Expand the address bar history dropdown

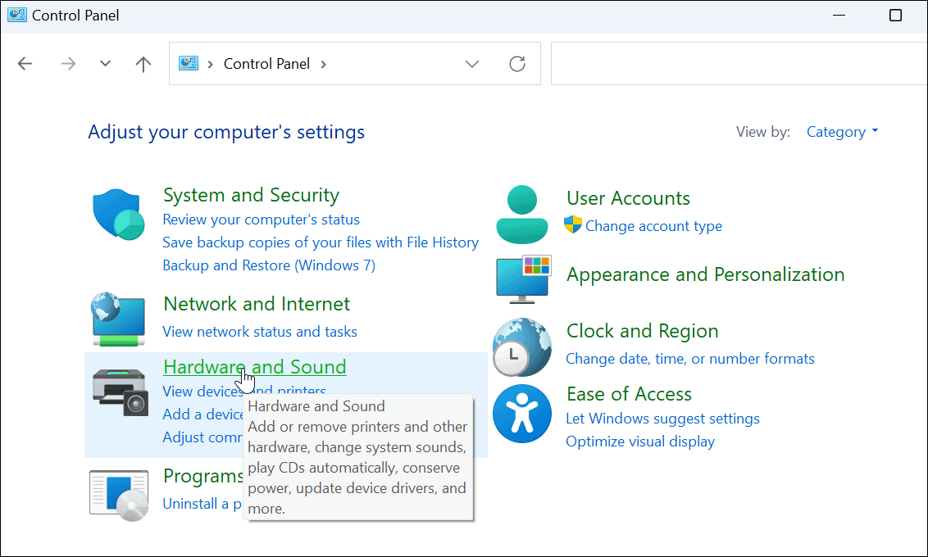pos(472,64)
